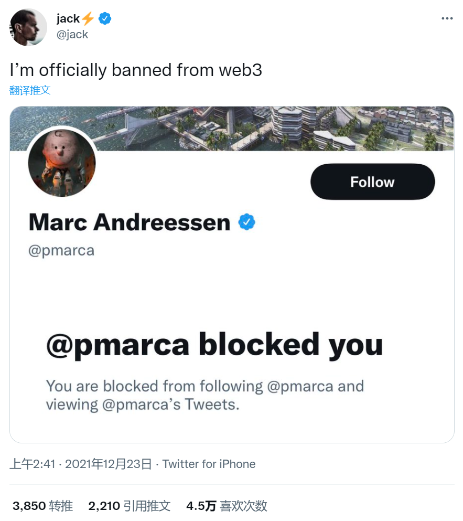View the 4.5万 喜欢次数 likes list
Screen dimensions: 463x521
click(x=227, y=506)
